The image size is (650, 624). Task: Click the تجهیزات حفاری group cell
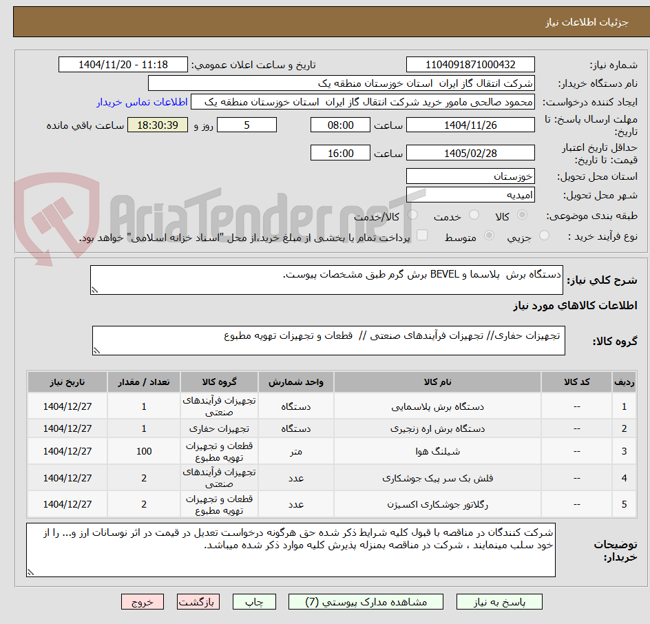pos(219,428)
